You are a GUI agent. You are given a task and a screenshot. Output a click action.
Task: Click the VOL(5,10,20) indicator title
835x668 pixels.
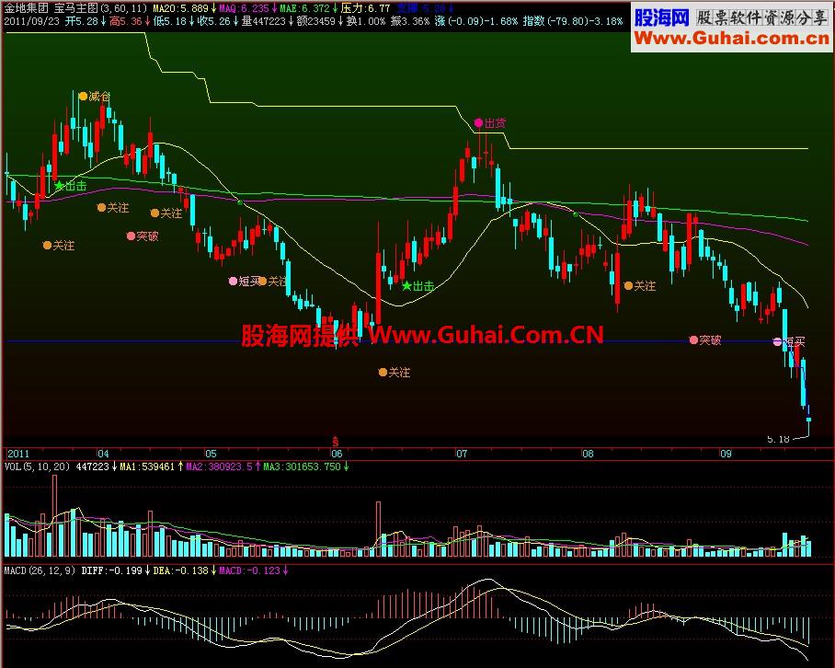pyautogui.click(x=38, y=466)
